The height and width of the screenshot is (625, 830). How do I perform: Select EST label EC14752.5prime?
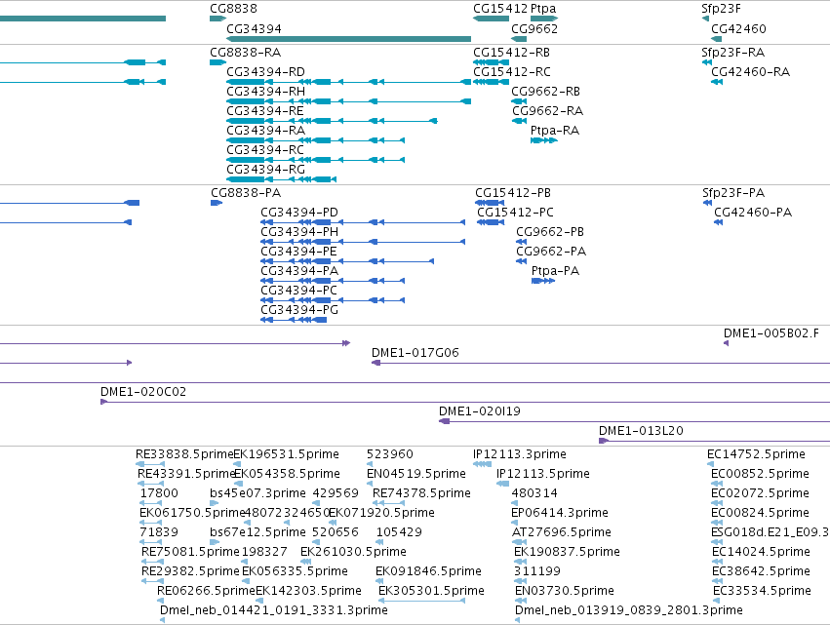click(x=756, y=454)
